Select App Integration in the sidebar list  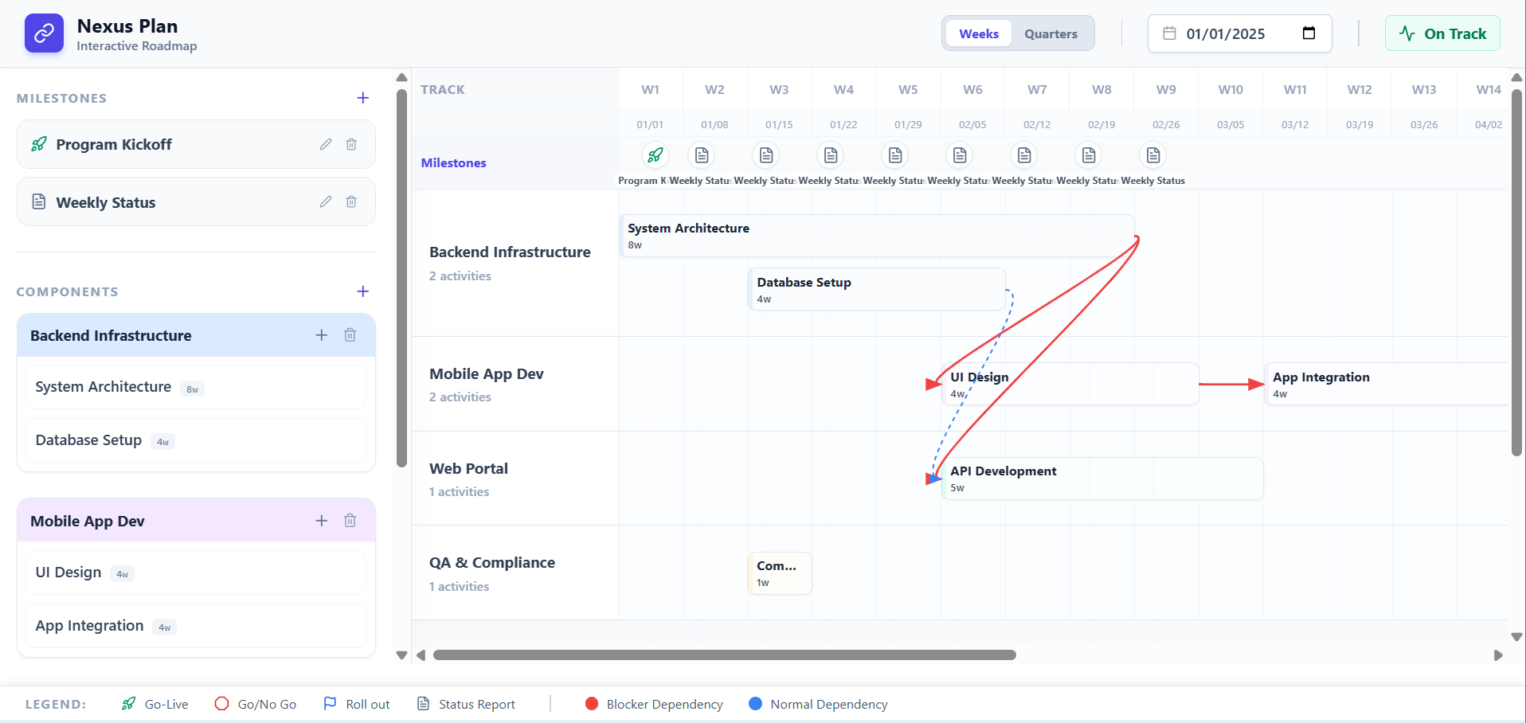point(196,626)
